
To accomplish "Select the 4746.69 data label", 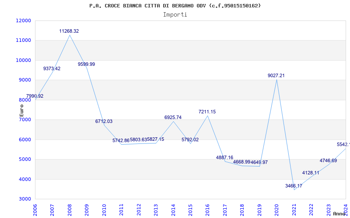I will coord(328,160).
